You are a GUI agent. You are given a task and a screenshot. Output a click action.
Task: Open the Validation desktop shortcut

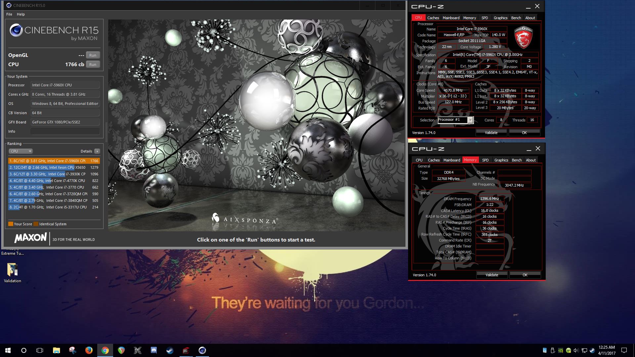point(13,273)
